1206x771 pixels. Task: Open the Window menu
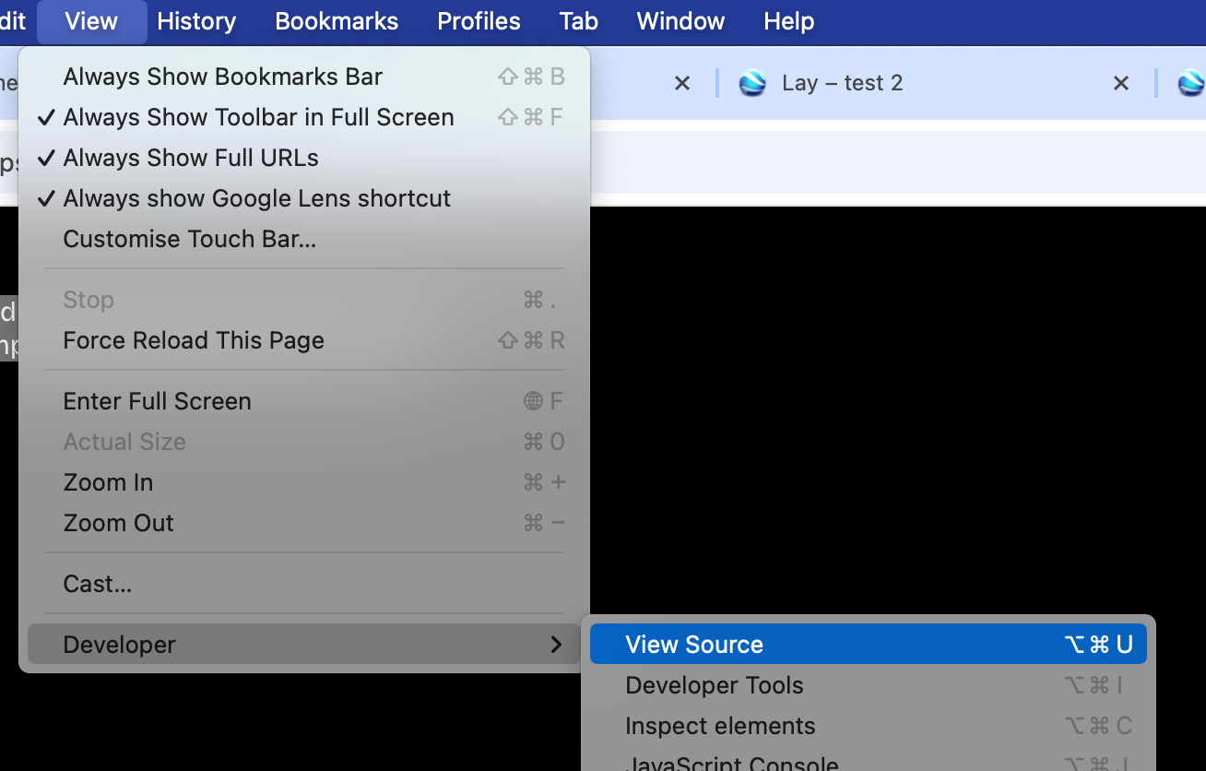point(680,21)
